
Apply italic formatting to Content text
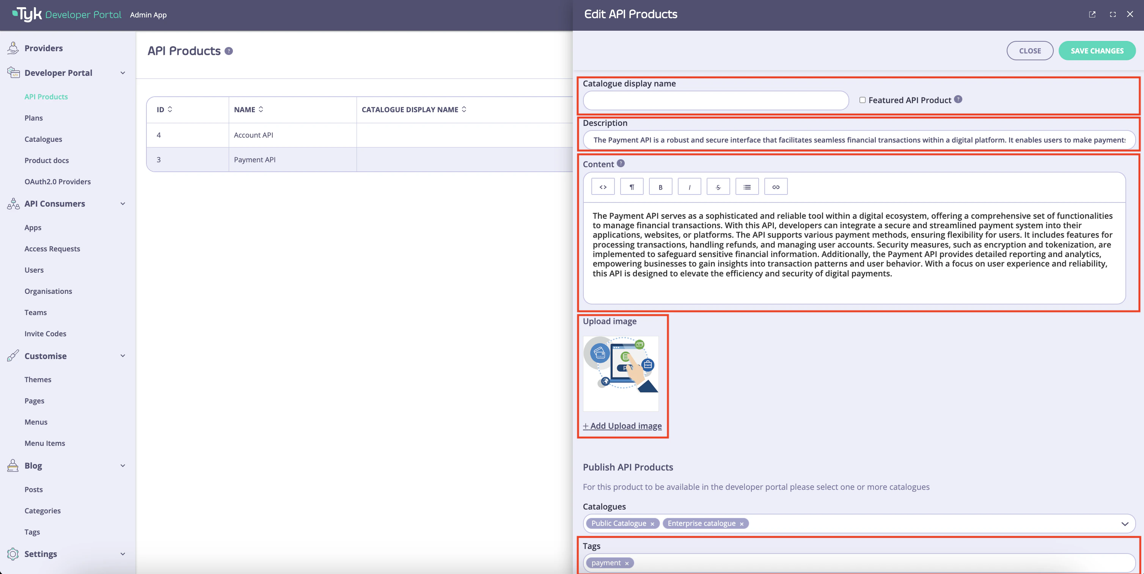point(689,187)
